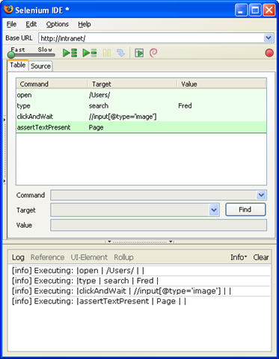Image resolution: width=279 pixels, height=359 pixels.
Task: Expand the Base URL dropdown
Action: click(269, 38)
